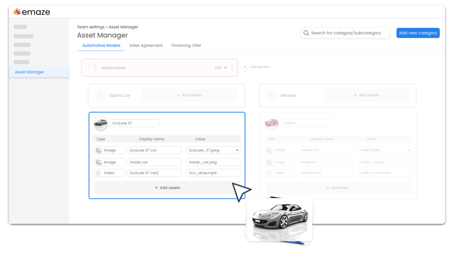Click the car thumbnail next to EcoLuxe X7
454x258 pixels.
click(101, 123)
